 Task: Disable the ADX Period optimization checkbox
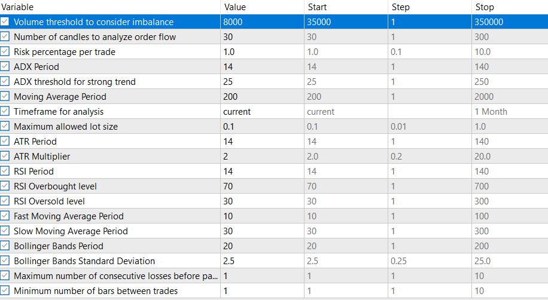point(5,67)
